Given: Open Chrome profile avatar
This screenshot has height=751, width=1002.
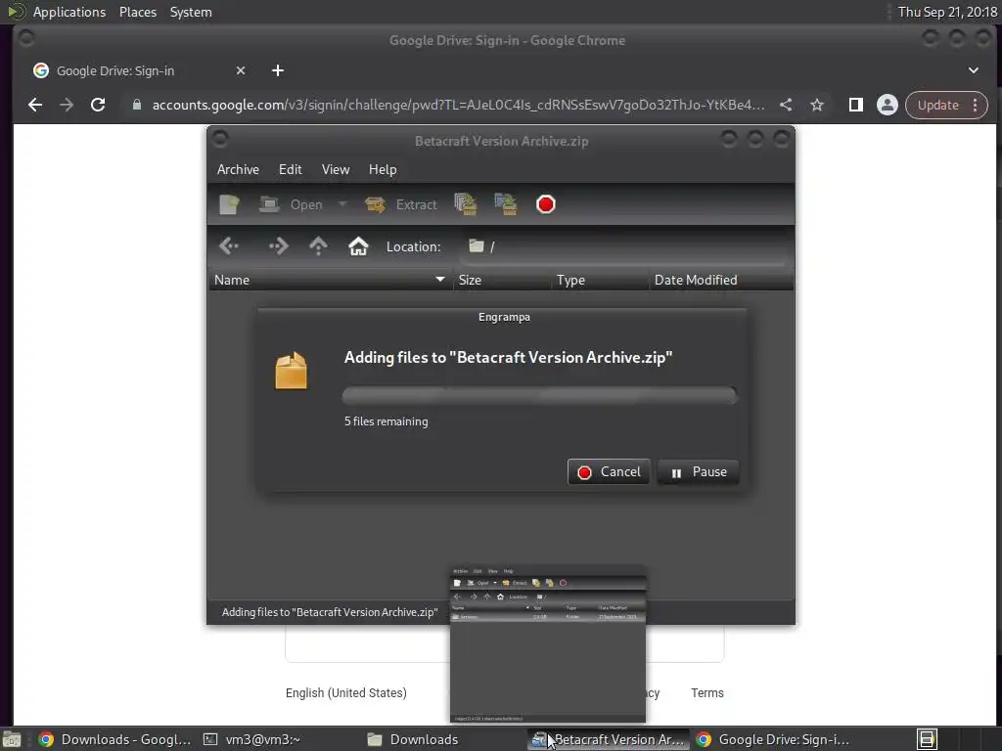Looking at the screenshot, I should 887,105.
